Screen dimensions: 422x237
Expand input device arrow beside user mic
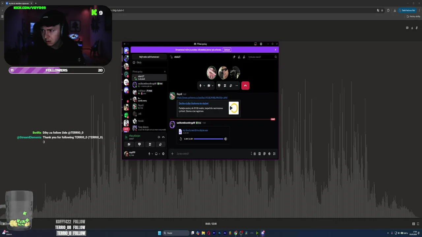tap(152, 154)
